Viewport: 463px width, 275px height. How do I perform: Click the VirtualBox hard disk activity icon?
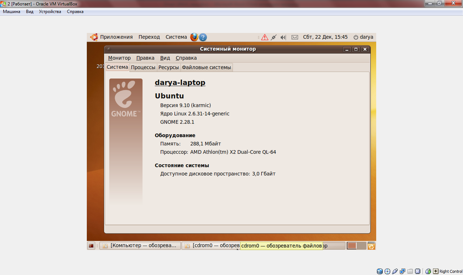(x=379, y=271)
